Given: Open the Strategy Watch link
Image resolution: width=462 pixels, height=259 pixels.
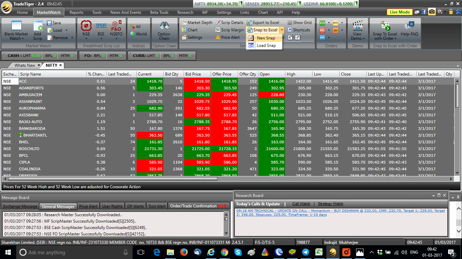Looking at the screenshot, I should click(x=330, y=204).
